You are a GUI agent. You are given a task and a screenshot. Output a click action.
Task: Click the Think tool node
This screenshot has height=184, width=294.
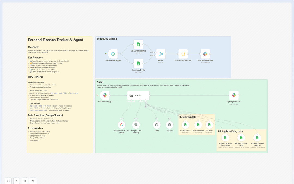[157, 125]
